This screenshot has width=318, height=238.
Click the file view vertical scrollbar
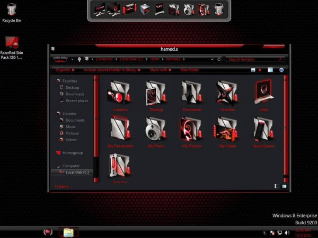[286, 129]
